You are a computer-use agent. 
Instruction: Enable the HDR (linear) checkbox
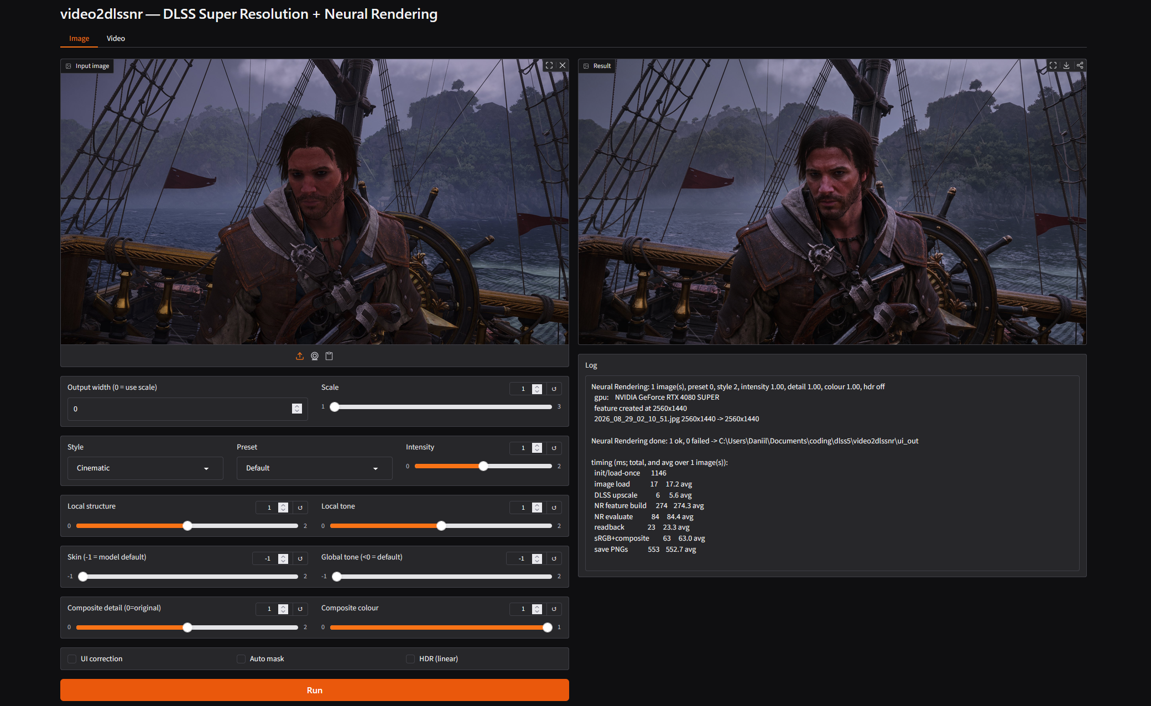pos(410,658)
